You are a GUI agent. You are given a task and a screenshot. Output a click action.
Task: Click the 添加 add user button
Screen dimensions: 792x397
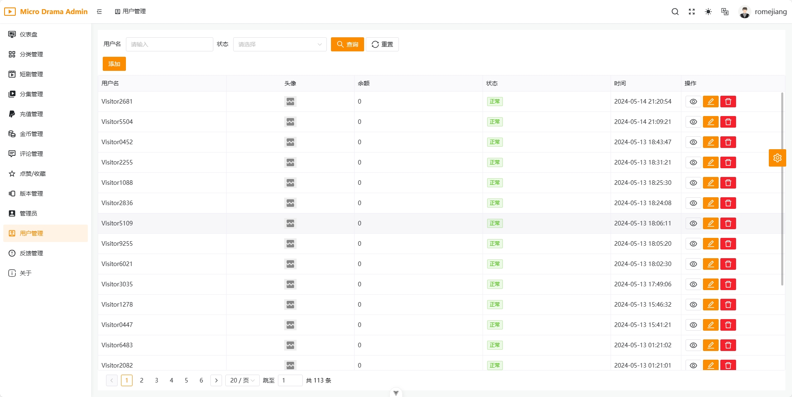(114, 64)
